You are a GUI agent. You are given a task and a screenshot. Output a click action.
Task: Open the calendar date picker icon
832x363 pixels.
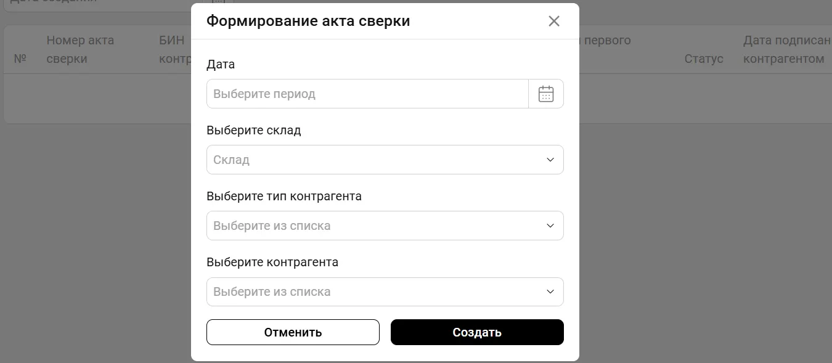point(546,94)
